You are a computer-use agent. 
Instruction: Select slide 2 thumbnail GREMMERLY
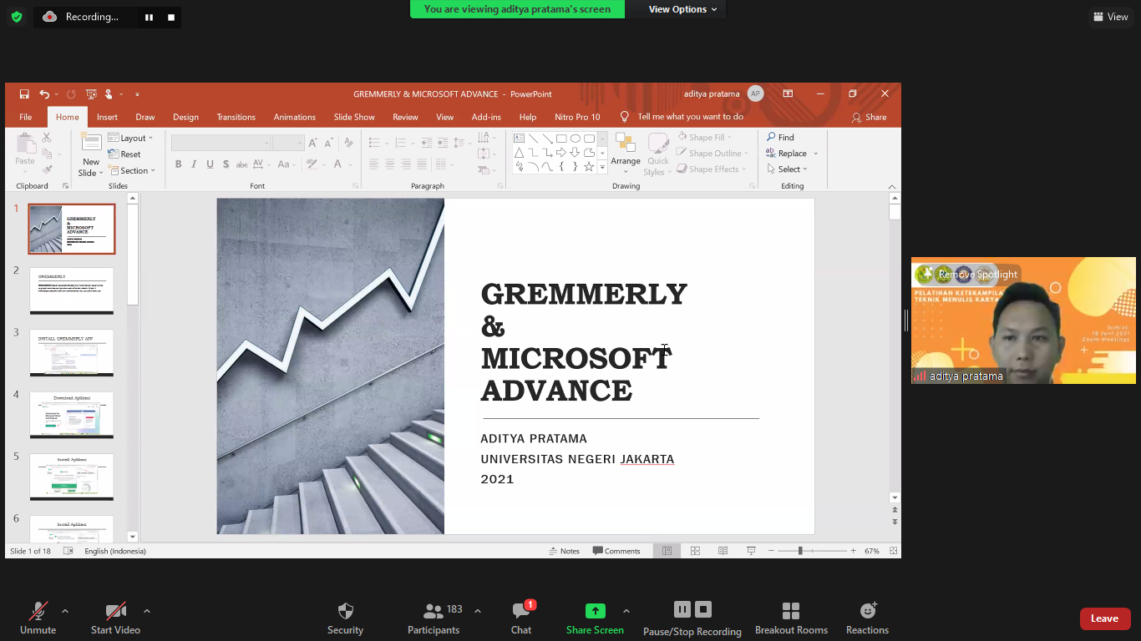coord(72,290)
